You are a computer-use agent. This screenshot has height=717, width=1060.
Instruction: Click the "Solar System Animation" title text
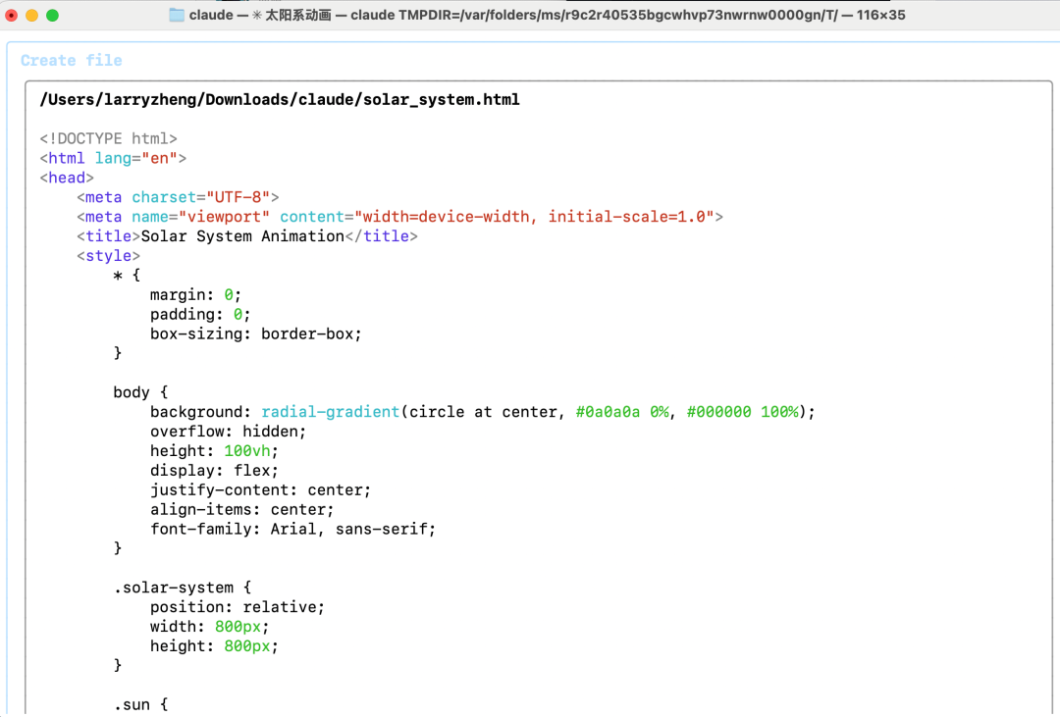(242, 236)
